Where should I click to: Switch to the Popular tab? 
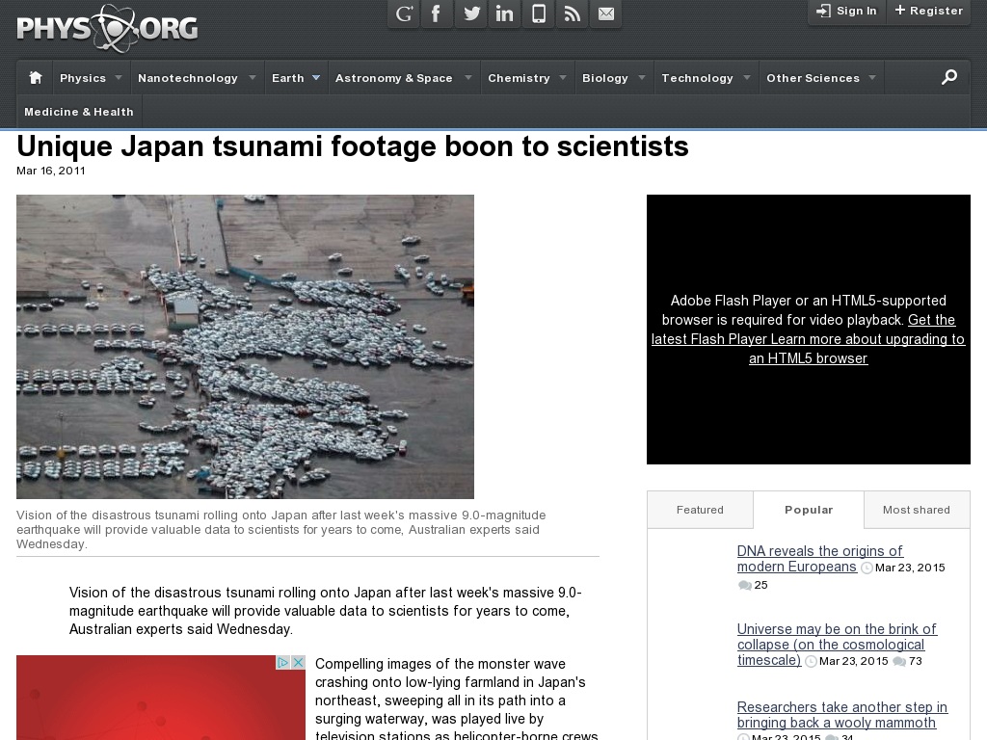click(x=809, y=510)
